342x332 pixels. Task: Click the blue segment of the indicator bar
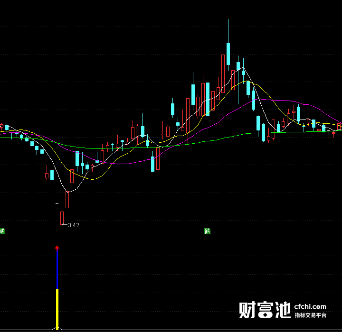tap(57, 270)
